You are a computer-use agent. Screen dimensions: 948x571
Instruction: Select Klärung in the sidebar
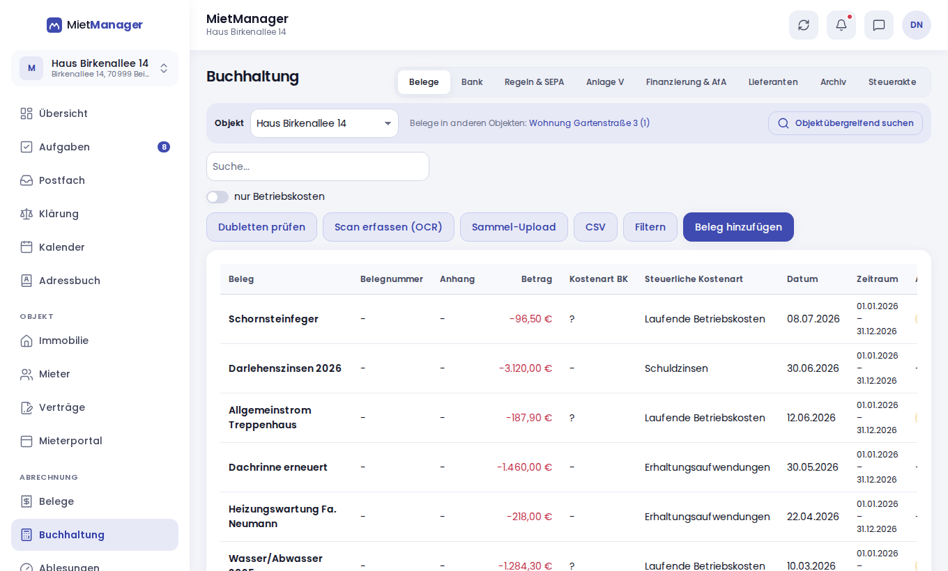tap(95, 214)
